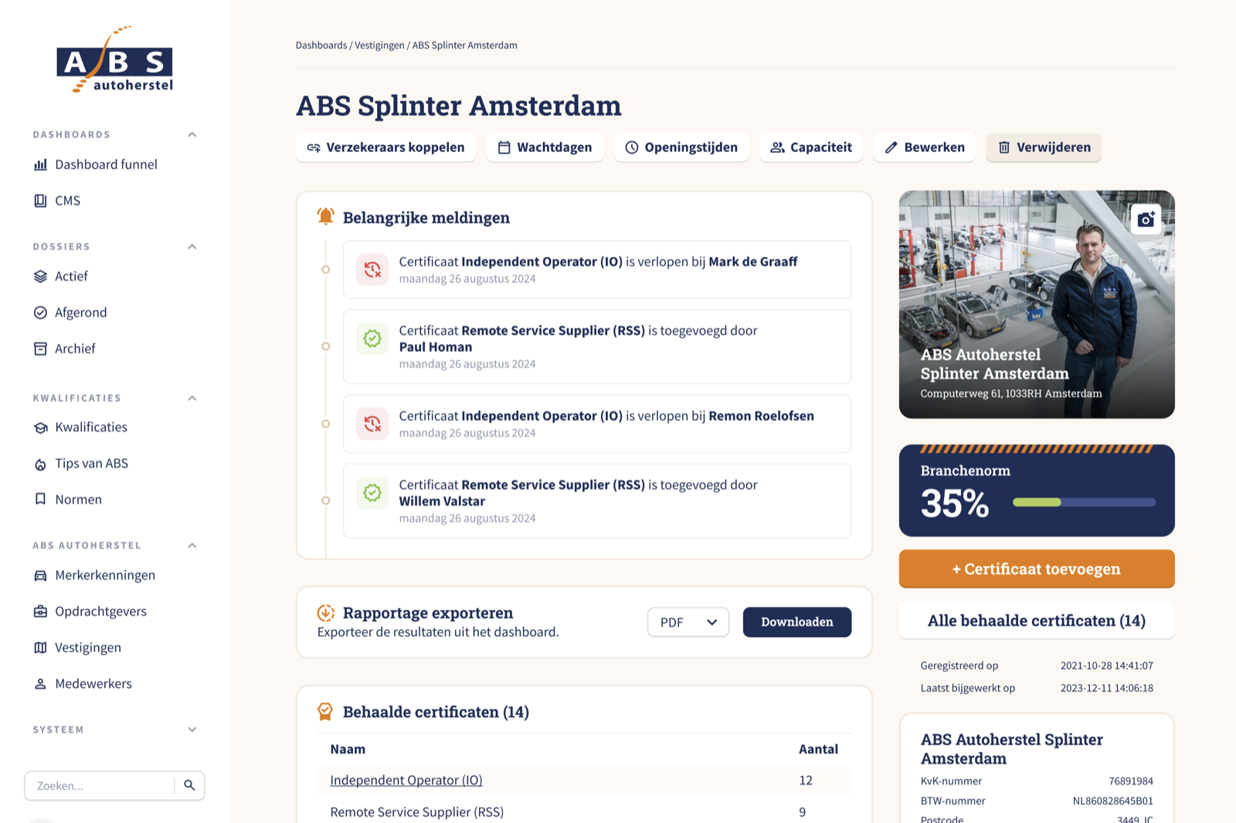Click the notification about Mark de Graaff
Image resolution: width=1236 pixels, height=823 pixels.
pyautogui.click(x=597, y=269)
